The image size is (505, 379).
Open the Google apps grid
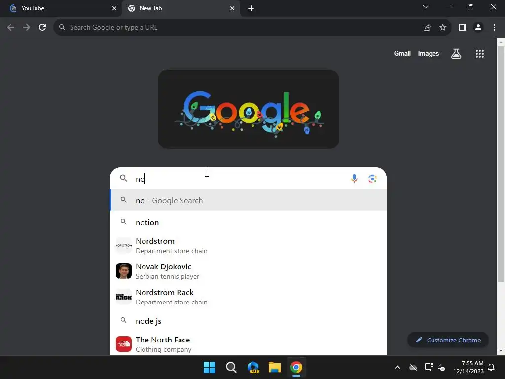click(480, 54)
